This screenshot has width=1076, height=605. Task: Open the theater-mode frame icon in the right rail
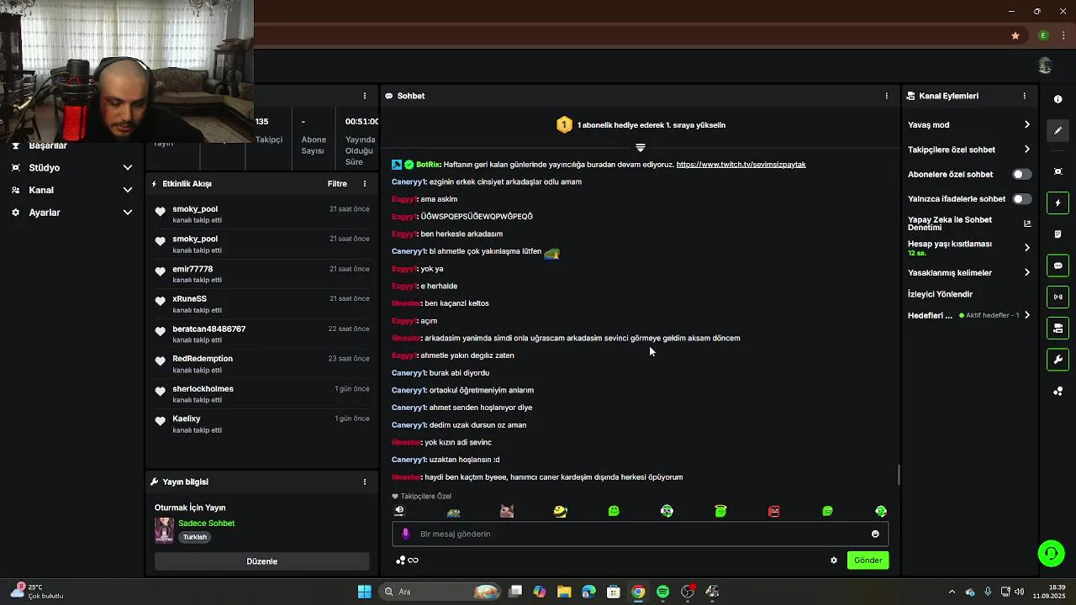[1058, 171]
